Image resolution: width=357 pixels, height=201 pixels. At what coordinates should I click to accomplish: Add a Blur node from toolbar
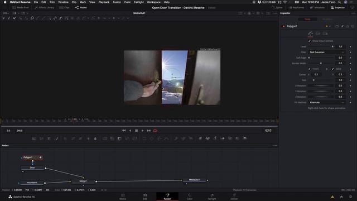click(95, 138)
